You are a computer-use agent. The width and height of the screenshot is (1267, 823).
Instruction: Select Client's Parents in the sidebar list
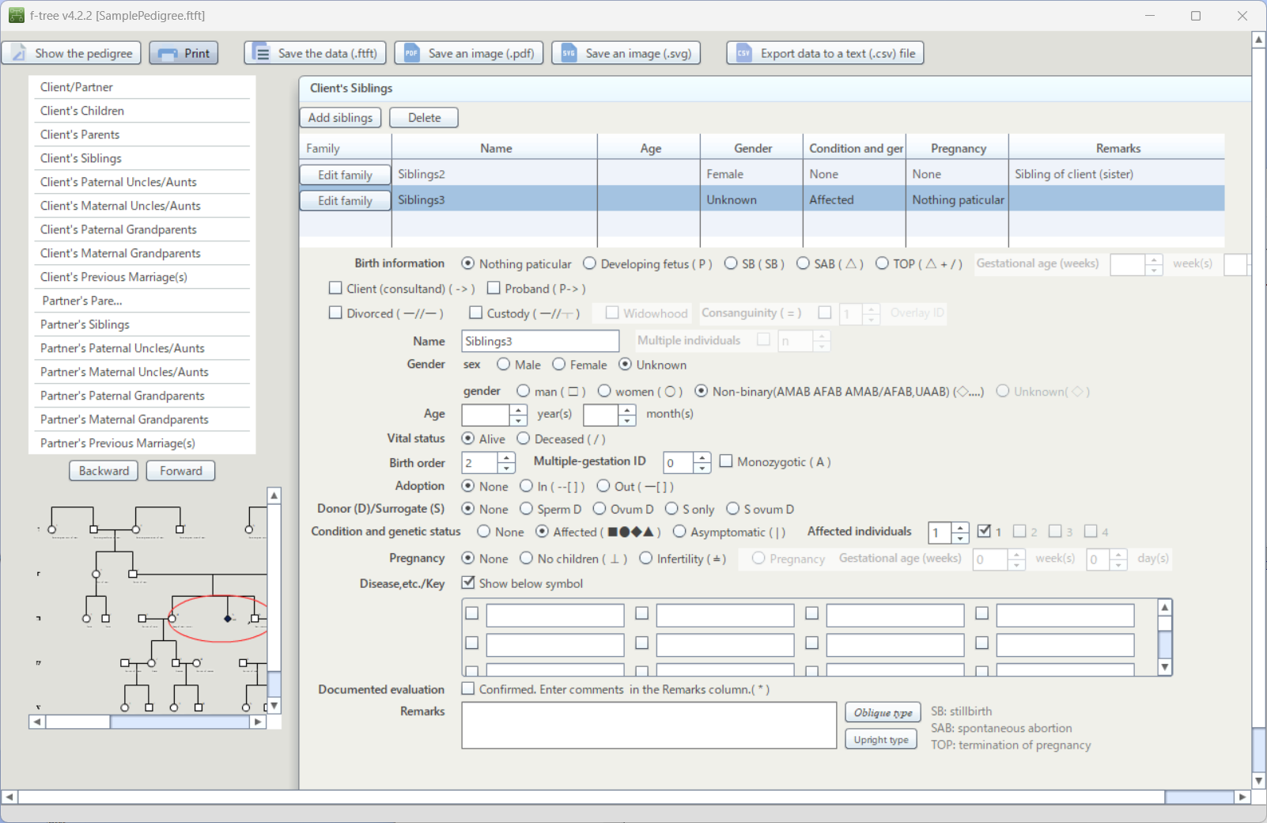[x=79, y=135]
